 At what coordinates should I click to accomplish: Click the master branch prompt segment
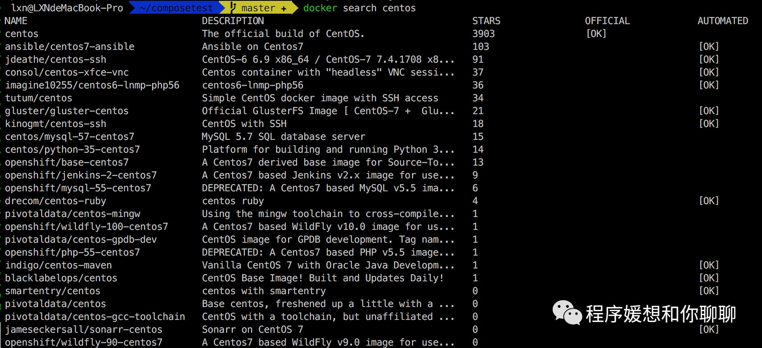click(258, 8)
